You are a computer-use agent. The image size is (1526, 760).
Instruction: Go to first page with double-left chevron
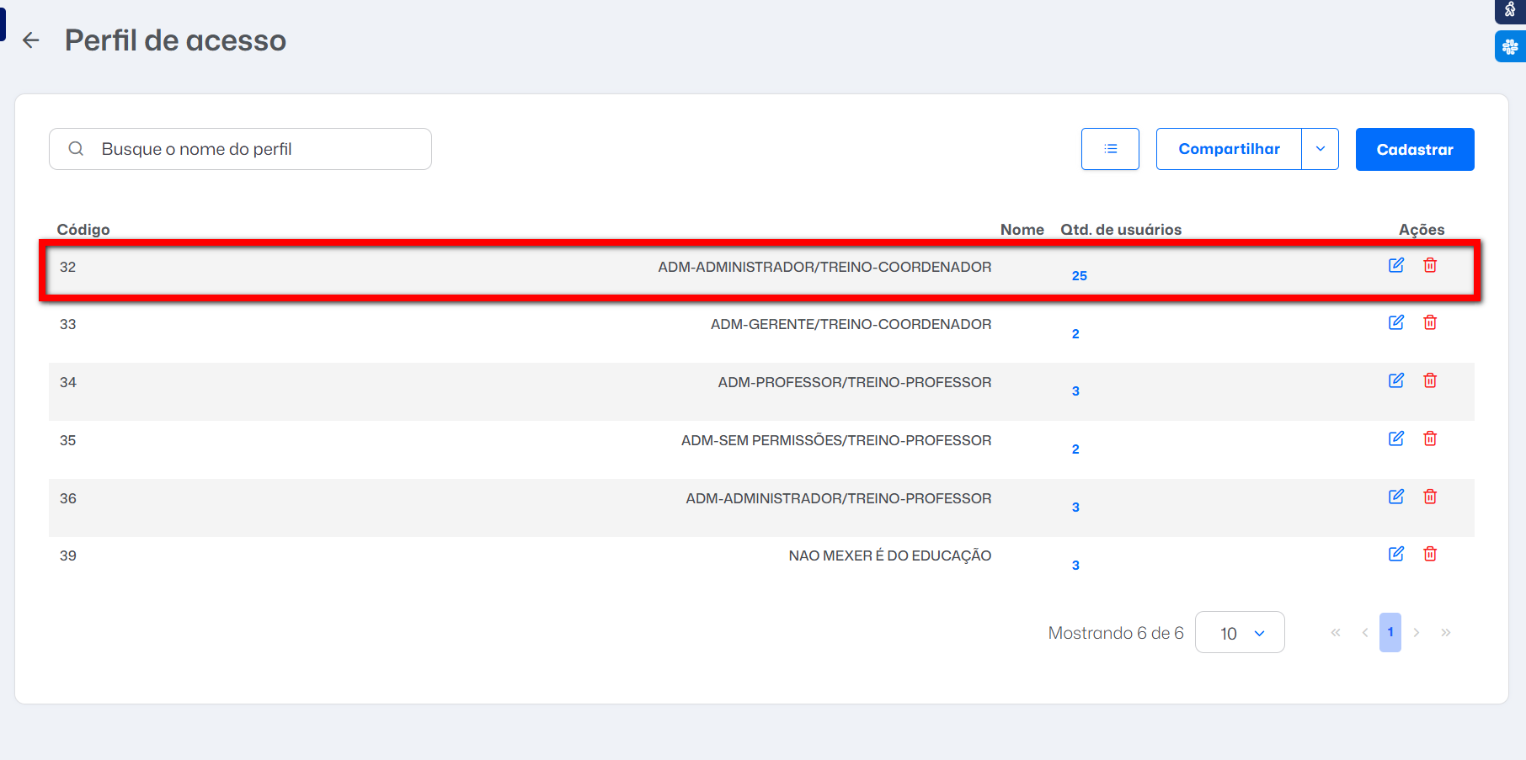[1336, 633]
